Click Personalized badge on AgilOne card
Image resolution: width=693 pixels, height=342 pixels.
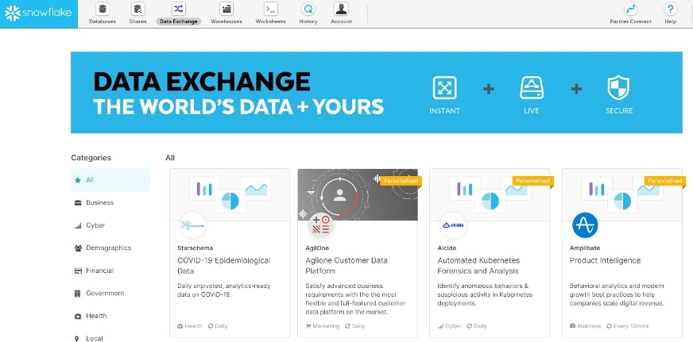pos(401,181)
